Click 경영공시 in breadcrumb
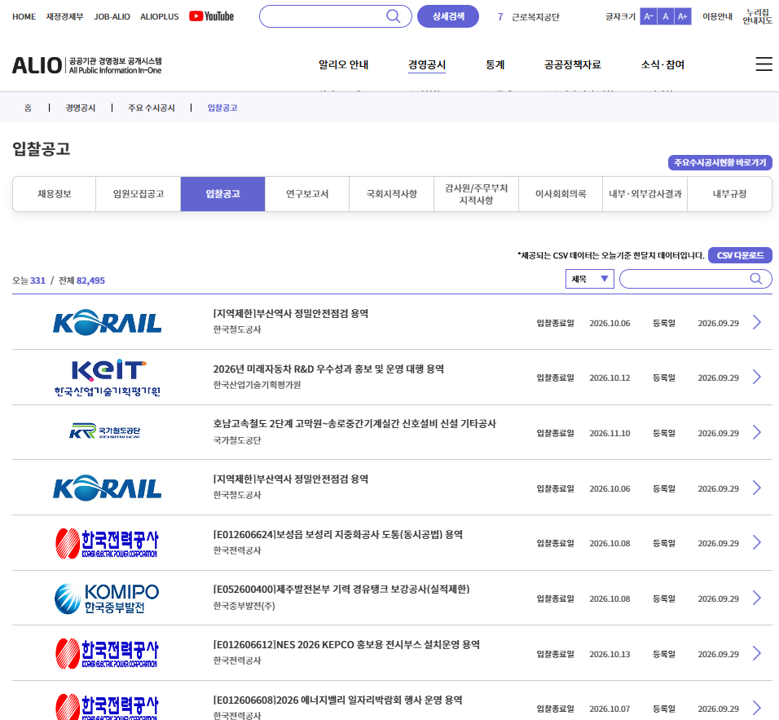Screen dimensions: 779x720 click(x=80, y=108)
